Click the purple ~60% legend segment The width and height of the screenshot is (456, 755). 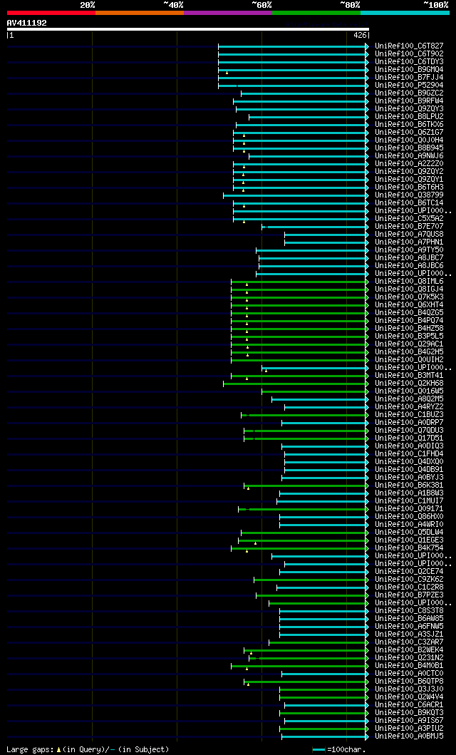coord(228,13)
